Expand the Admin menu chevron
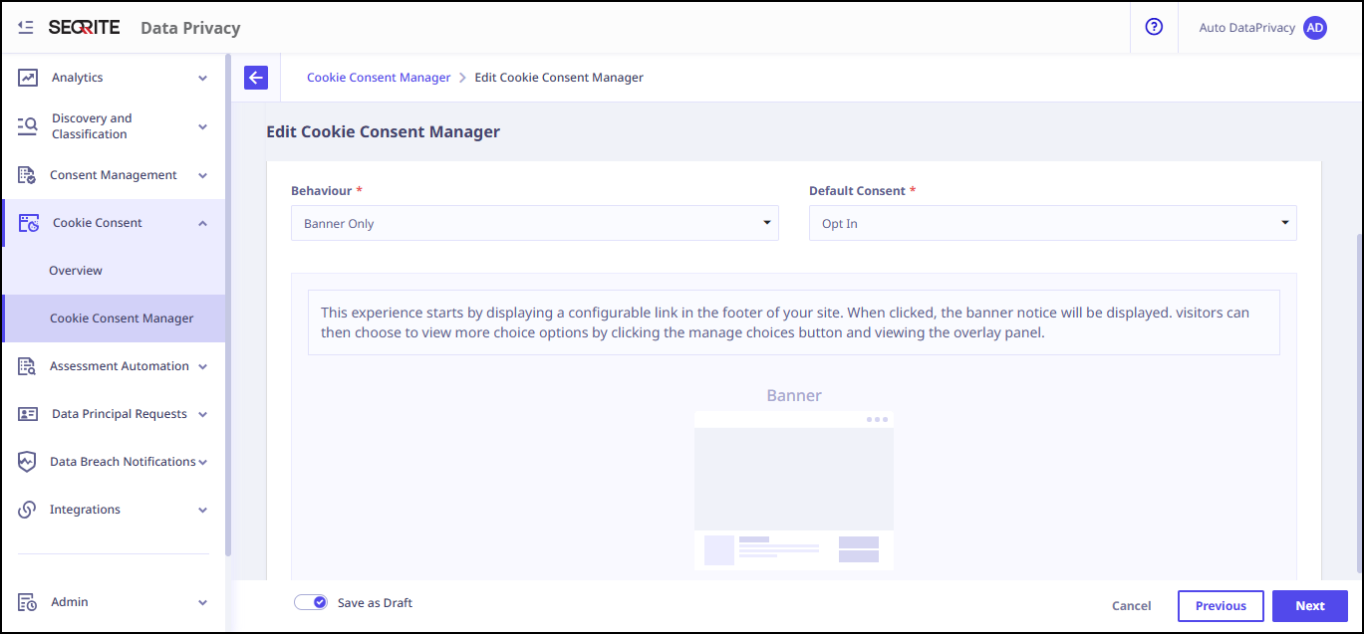The image size is (1364, 634). tap(202, 602)
